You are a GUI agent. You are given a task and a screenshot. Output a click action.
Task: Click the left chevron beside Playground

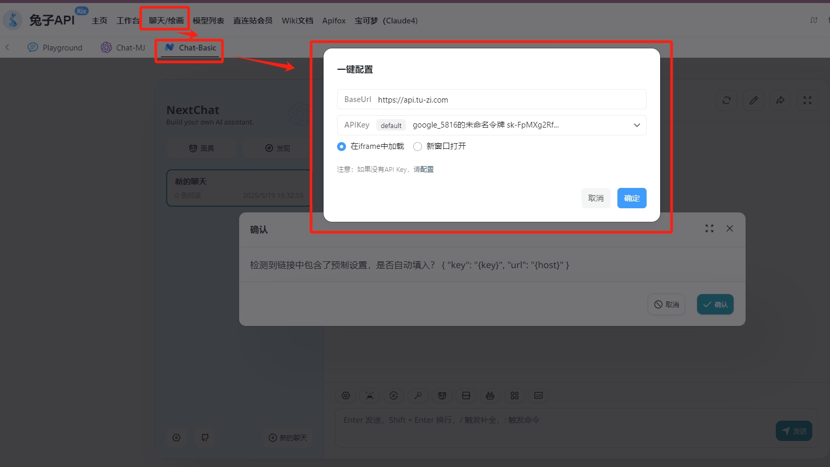7,47
